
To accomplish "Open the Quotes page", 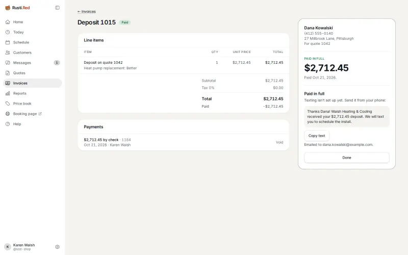I will tap(33, 73).
